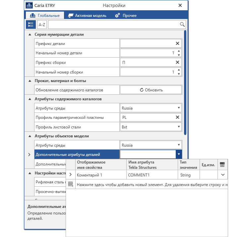Image resolution: width=252 pixels, height=237 pixels.
Task: Switch to Активная модель tab
Action: [x=87, y=16]
